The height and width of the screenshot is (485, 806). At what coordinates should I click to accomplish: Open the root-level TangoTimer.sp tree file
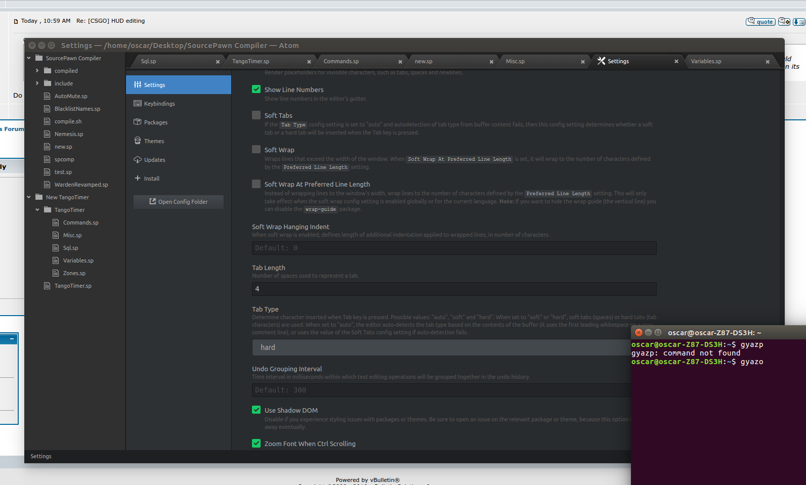pyautogui.click(x=73, y=286)
